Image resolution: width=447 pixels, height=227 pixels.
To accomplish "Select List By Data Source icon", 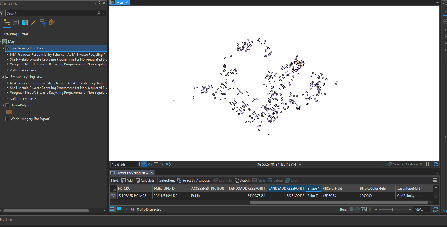I will point(16,23).
